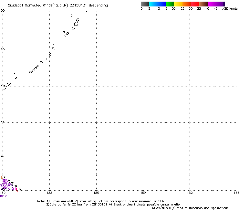Click the '45' label under the color bar
This screenshot has width=239, height=210.
[215, 9]
